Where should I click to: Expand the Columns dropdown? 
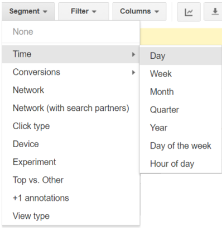coord(139,11)
